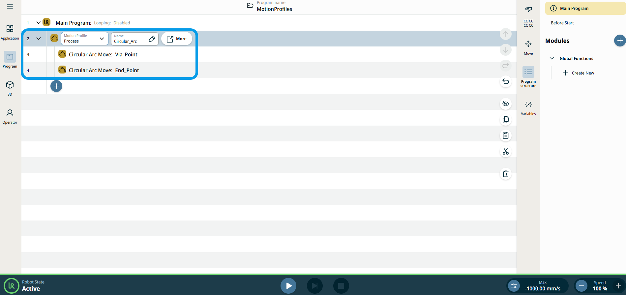Delete selected node with trash icon
This screenshot has width=626, height=295.
(x=505, y=174)
